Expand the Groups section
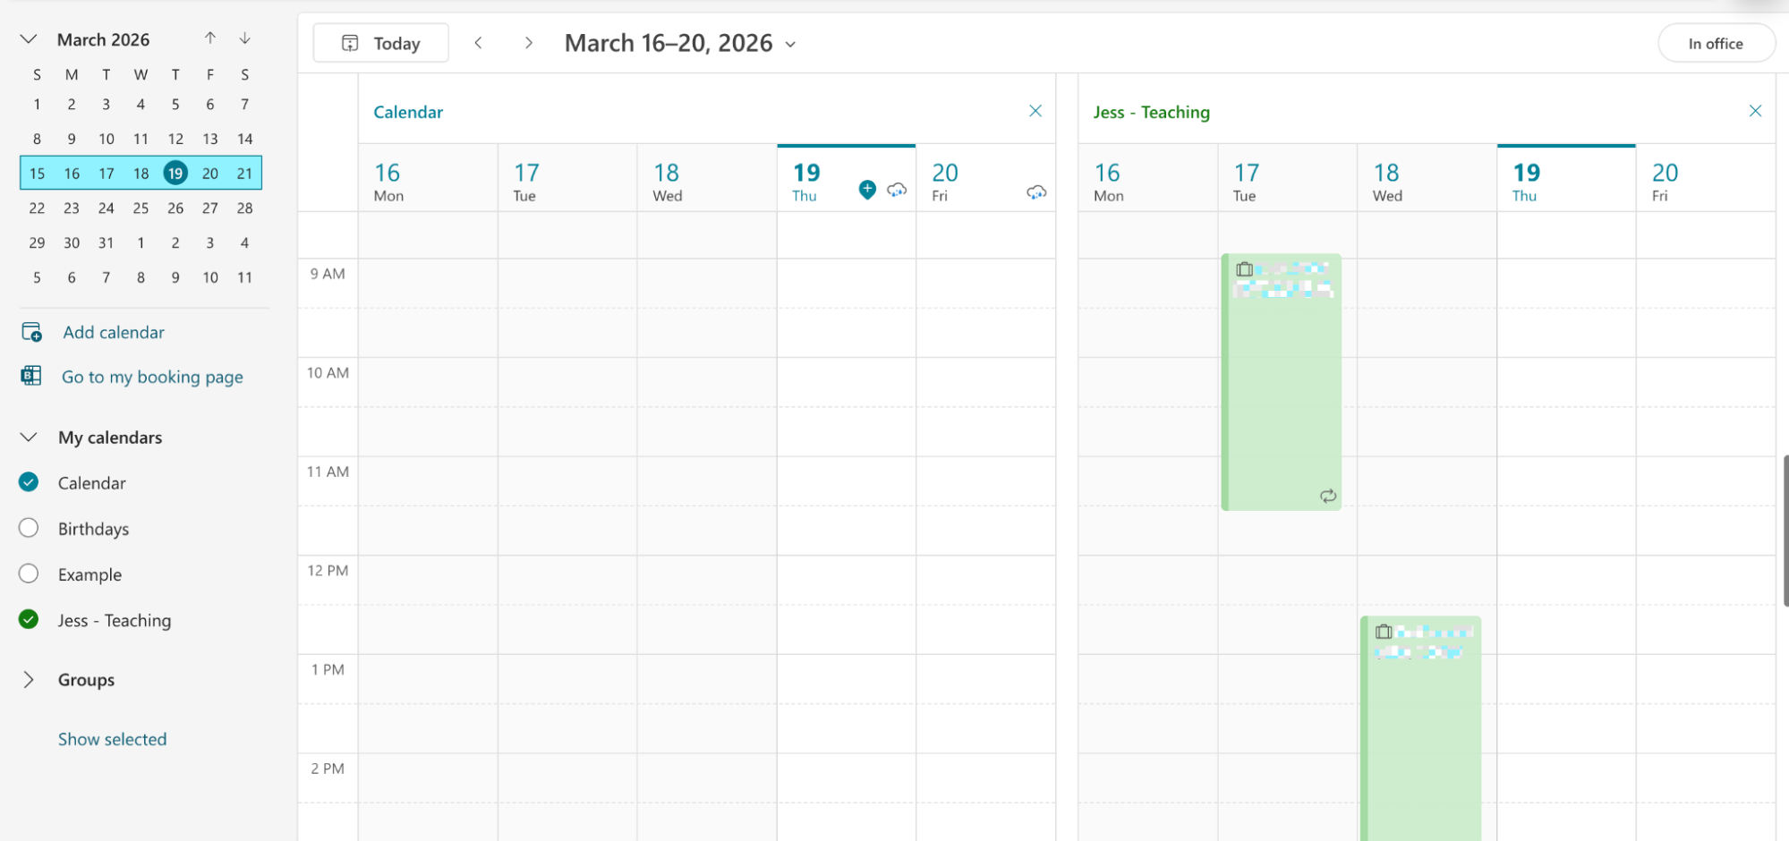1789x841 pixels. click(28, 679)
